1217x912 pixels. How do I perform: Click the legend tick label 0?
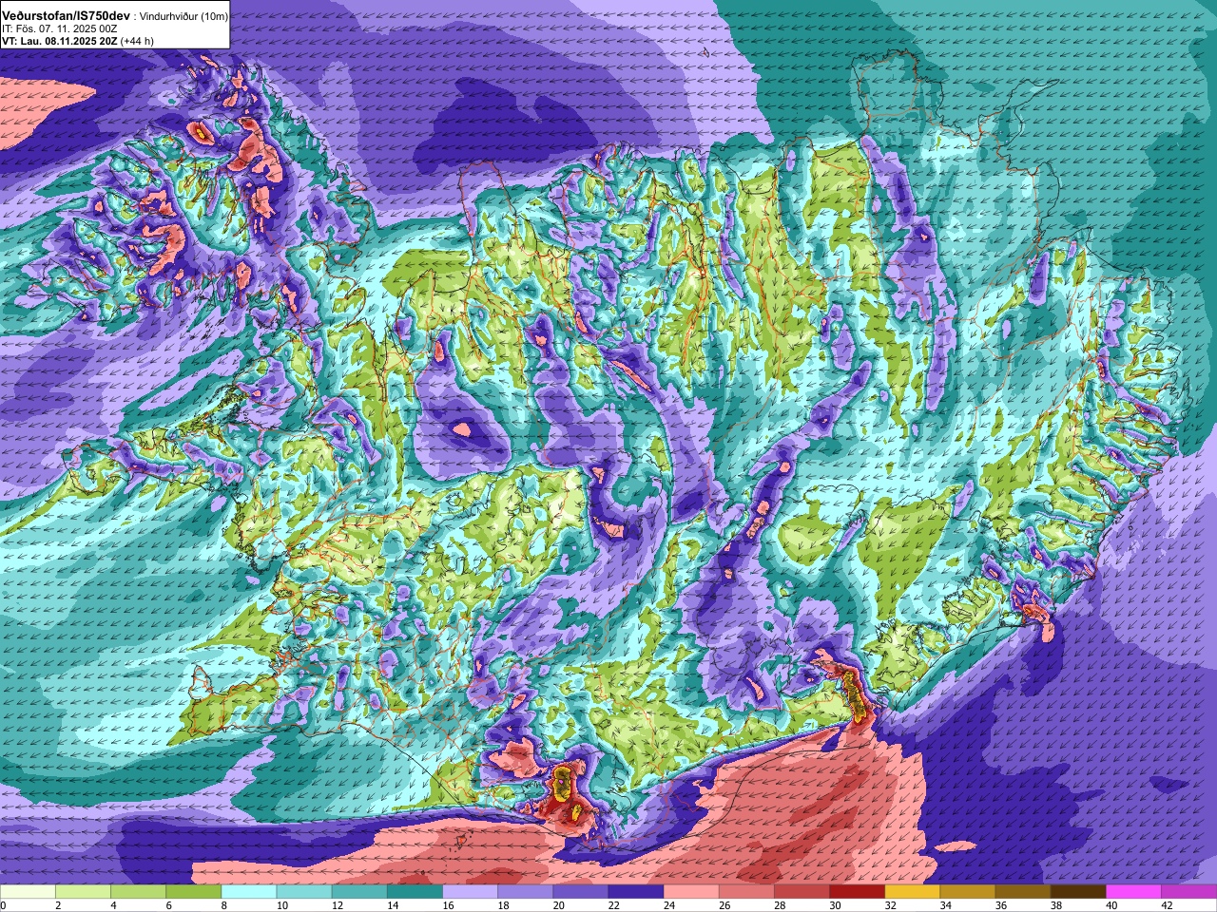3,905
